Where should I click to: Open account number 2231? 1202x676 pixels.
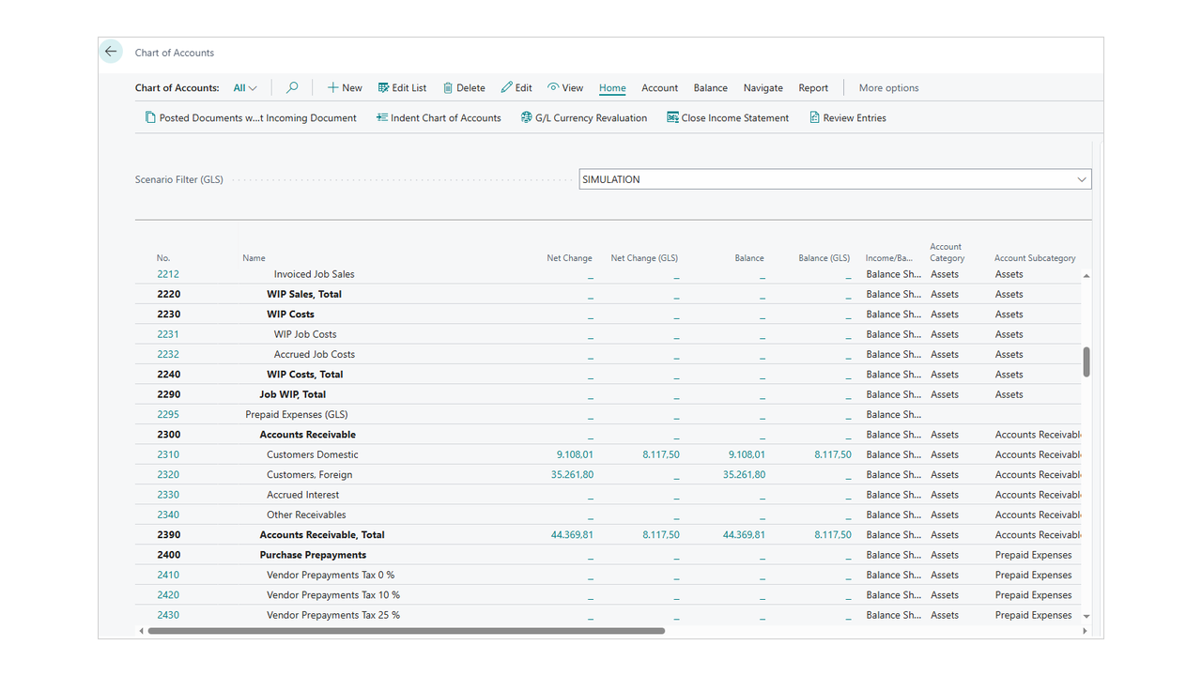[x=168, y=334]
